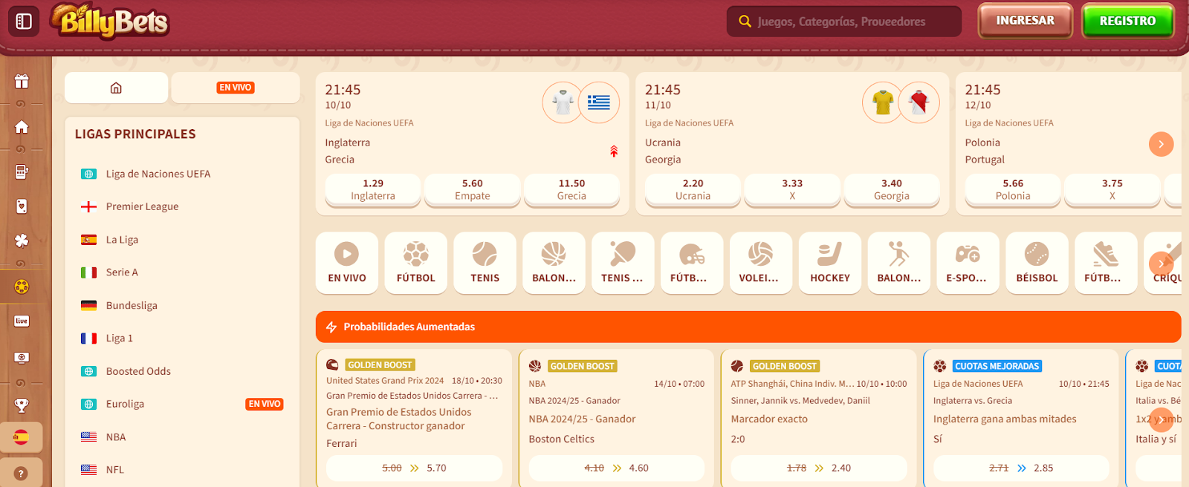1189x487 pixels.
Task: Open the gift promotions sidebar icon
Action: point(22,82)
